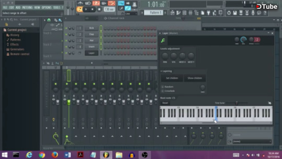Select the Snare channel button
282x159 pixels.
(92, 47)
